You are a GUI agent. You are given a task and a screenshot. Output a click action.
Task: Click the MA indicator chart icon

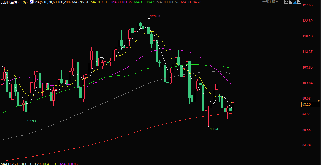click(32, 2)
